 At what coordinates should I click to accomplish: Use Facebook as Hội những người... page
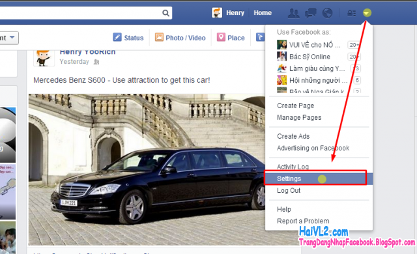(319, 80)
